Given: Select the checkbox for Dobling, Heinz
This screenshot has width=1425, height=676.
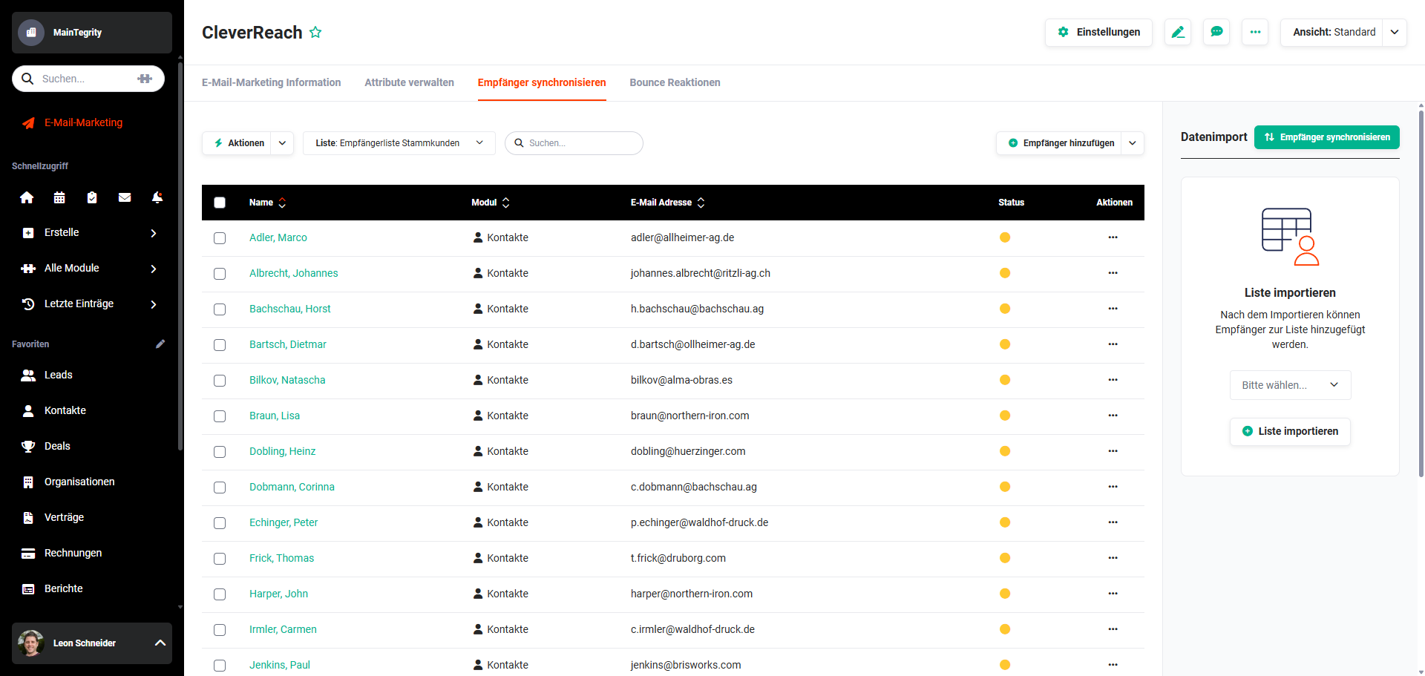Looking at the screenshot, I should [x=220, y=452].
